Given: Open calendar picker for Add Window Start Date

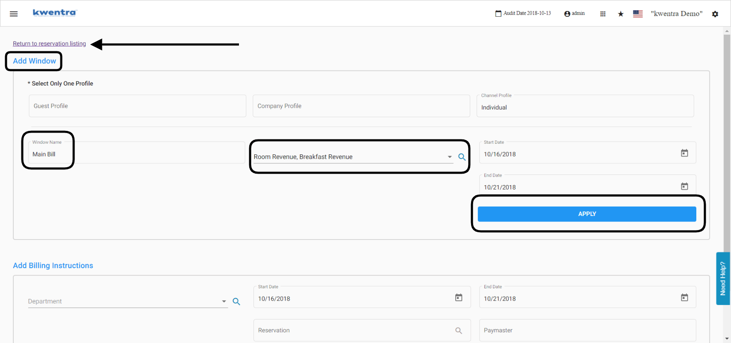Looking at the screenshot, I should click(684, 153).
